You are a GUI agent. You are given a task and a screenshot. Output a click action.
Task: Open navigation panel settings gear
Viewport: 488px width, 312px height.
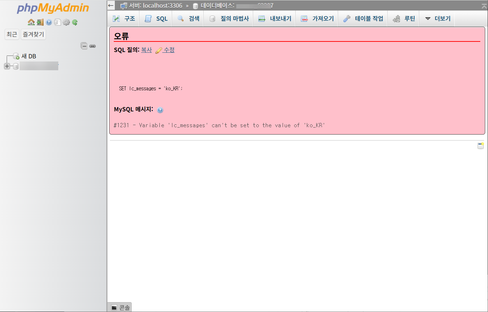tap(66, 22)
